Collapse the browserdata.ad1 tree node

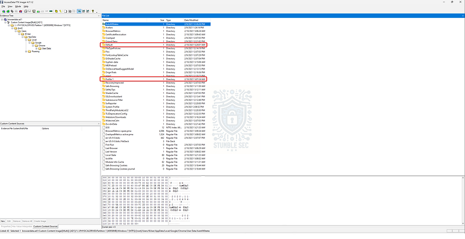click(2, 19)
